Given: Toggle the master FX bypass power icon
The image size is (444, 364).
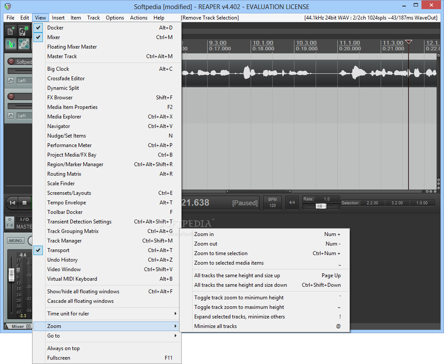Looking at the screenshot, I should 10,219.
